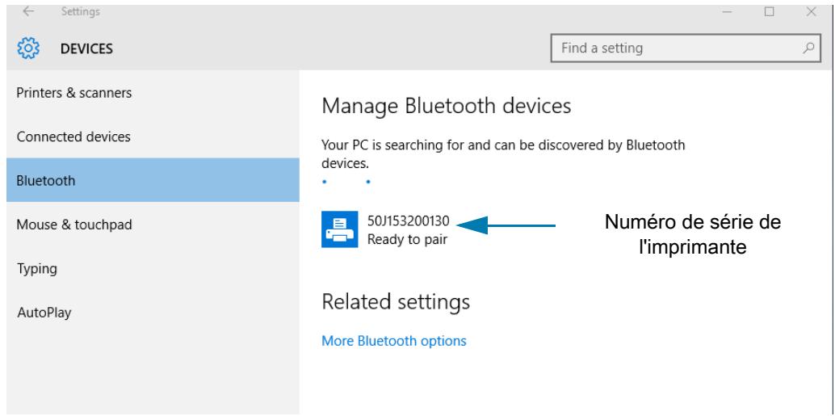
Task: Maximize the Settings window
Action: (x=769, y=12)
